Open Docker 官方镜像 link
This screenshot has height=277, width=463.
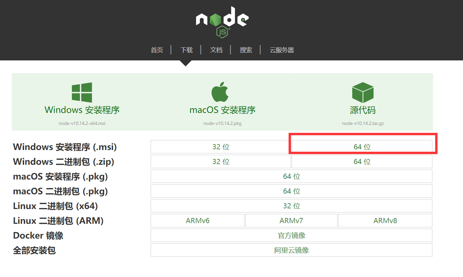coord(291,235)
